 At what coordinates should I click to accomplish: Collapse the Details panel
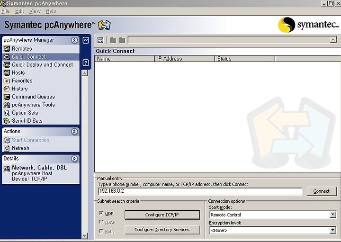pyautogui.click(x=74, y=159)
